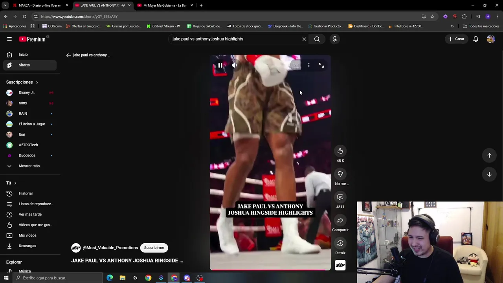This screenshot has width=503, height=283.
Task: Click the browser address bar URL
Action: 79,17
